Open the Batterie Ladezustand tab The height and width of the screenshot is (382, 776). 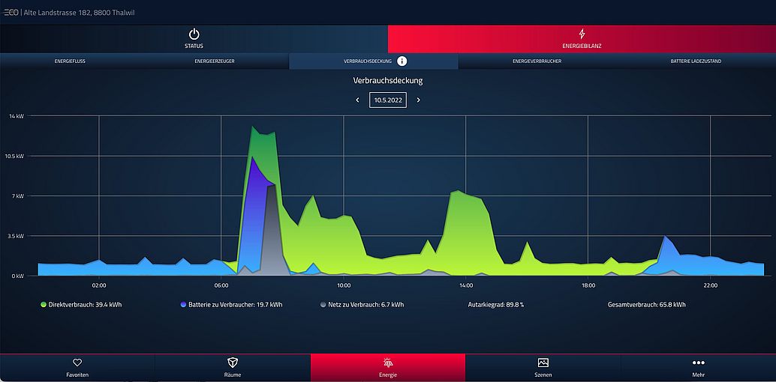pyautogui.click(x=696, y=61)
